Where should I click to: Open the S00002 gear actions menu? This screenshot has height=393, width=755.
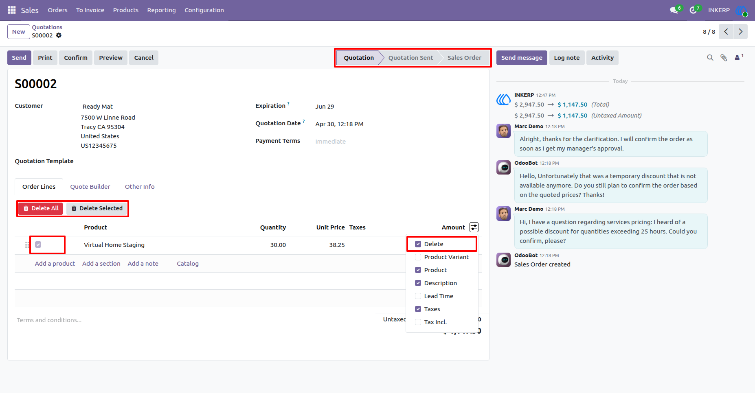point(59,35)
